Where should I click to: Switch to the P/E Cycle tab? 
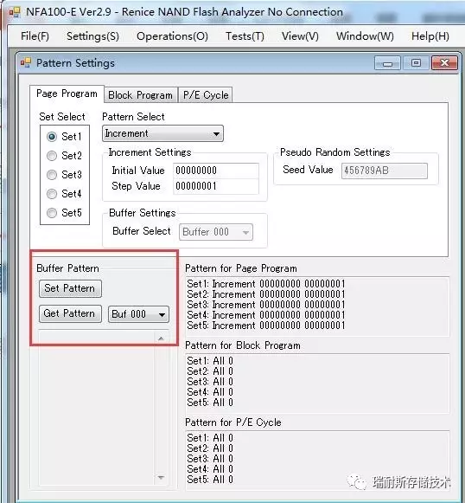tap(206, 95)
